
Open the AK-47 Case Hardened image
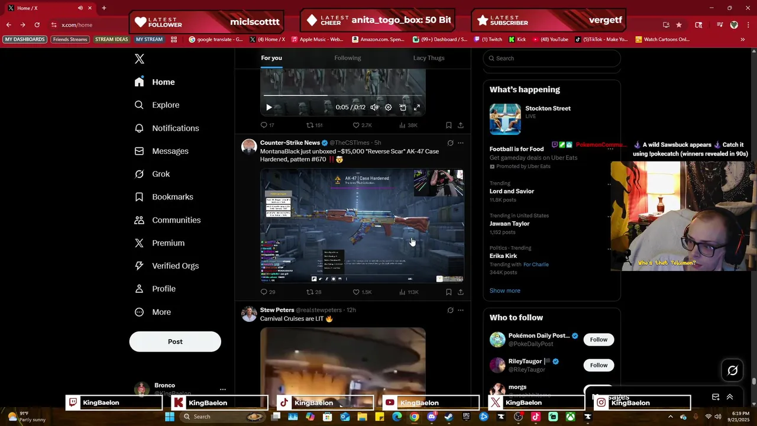pos(362,225)
